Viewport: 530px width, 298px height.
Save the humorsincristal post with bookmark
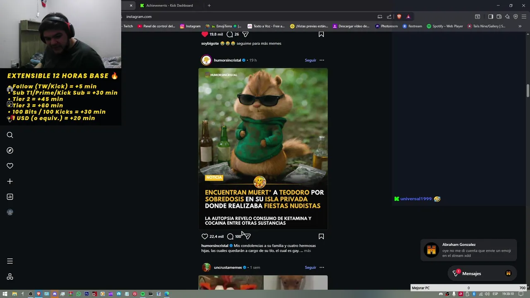pos(321,236)
